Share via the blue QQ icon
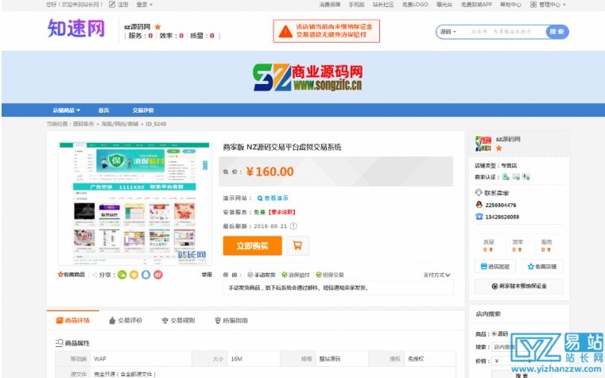The height and width of the screenshot is (378, 605). pos(145,275)
